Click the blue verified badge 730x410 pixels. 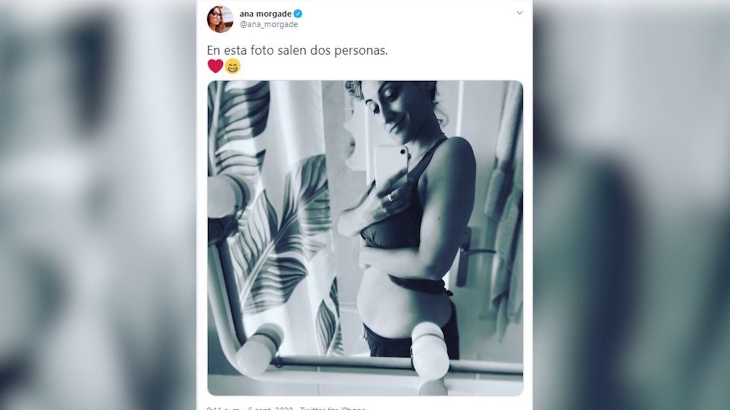(298, 14)
